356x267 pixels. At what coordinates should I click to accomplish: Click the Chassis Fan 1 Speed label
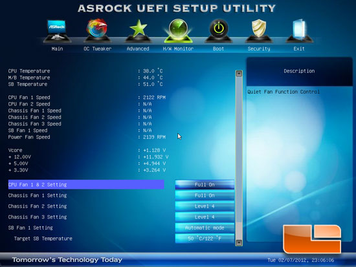(35, 111)
